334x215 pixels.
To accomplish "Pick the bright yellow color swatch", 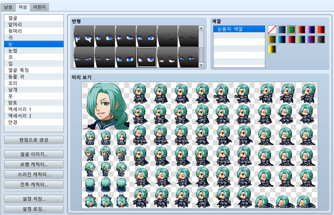I will pyautogui.click(x=272, y=49).
